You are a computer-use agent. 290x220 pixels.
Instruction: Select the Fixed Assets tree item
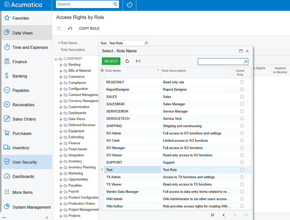point(78,149)
